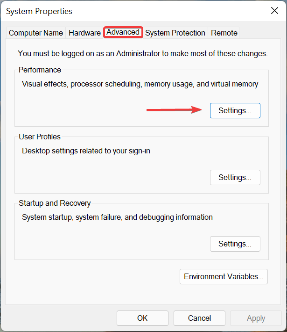The height and width of the screenshot is (332, 287).
Task: Confirm with the OK button
Action: (x=142, y=318)
